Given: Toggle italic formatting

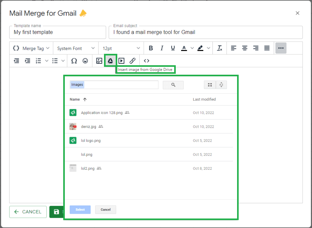Looking at the screenshot, I should (x=162, y=48).
